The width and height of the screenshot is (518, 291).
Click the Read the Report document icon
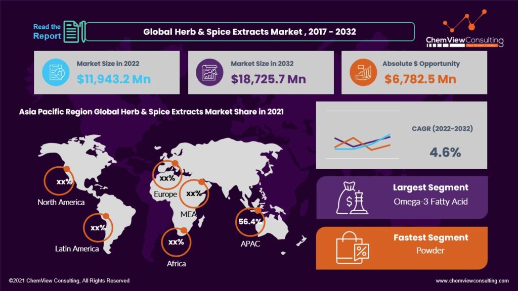[72, 31]
